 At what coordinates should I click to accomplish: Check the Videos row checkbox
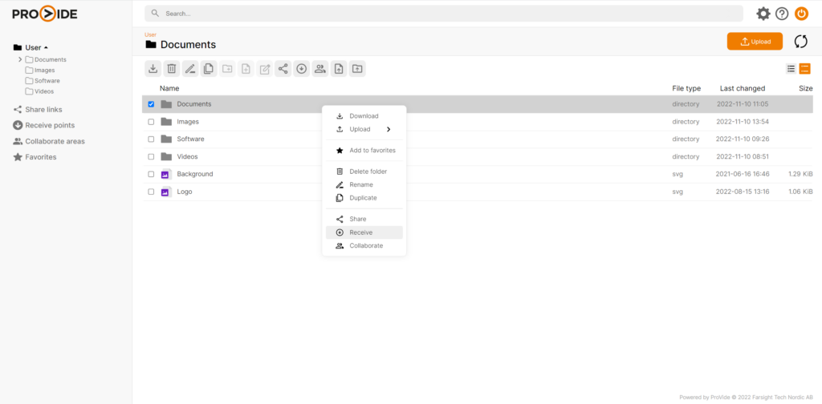[x=151, y=156]
